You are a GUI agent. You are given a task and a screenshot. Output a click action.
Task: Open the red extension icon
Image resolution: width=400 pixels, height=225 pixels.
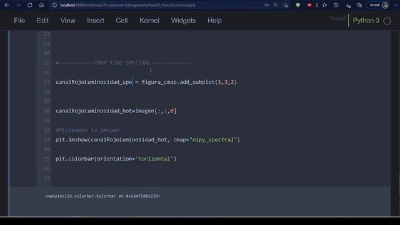coord(309,5)
